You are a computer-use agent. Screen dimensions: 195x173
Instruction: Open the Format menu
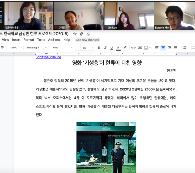pos(29,40)
